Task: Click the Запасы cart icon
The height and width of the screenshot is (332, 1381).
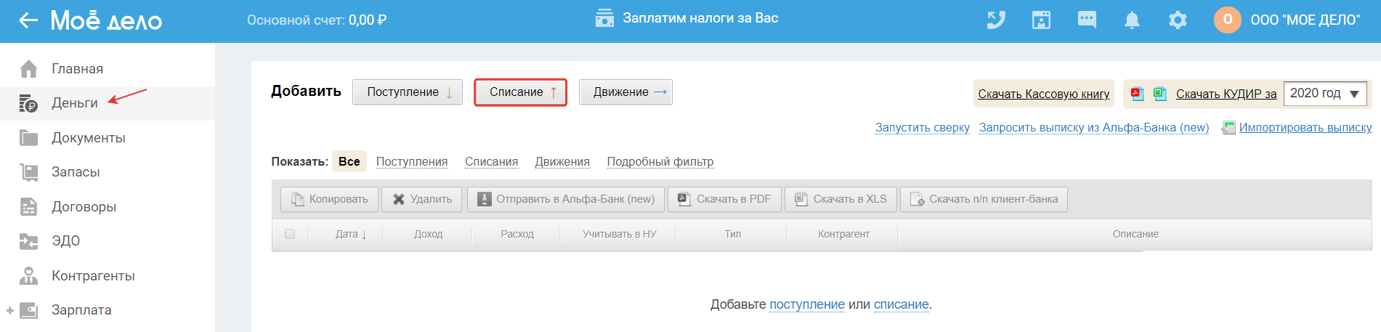Action: click(28, 172)
